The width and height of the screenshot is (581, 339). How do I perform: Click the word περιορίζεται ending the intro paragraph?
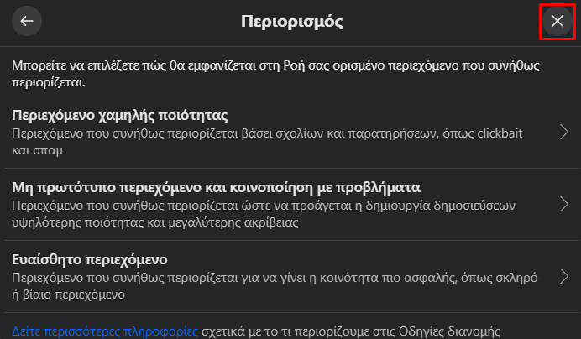pyautogui.click(x=49, y=82)
